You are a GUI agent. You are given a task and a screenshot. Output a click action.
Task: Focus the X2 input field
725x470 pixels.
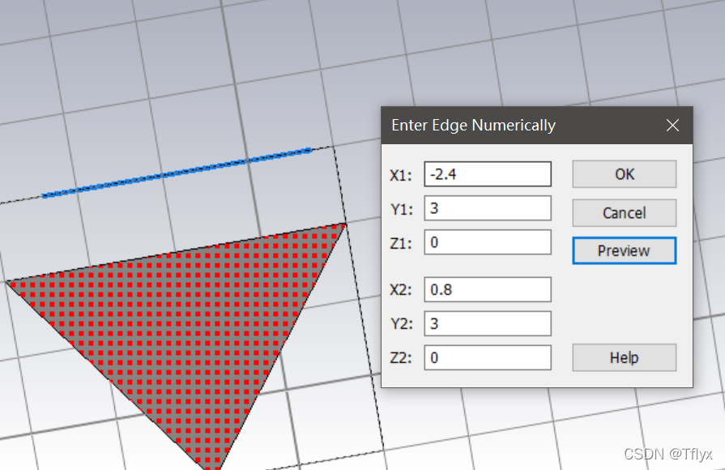pos(488,289)
